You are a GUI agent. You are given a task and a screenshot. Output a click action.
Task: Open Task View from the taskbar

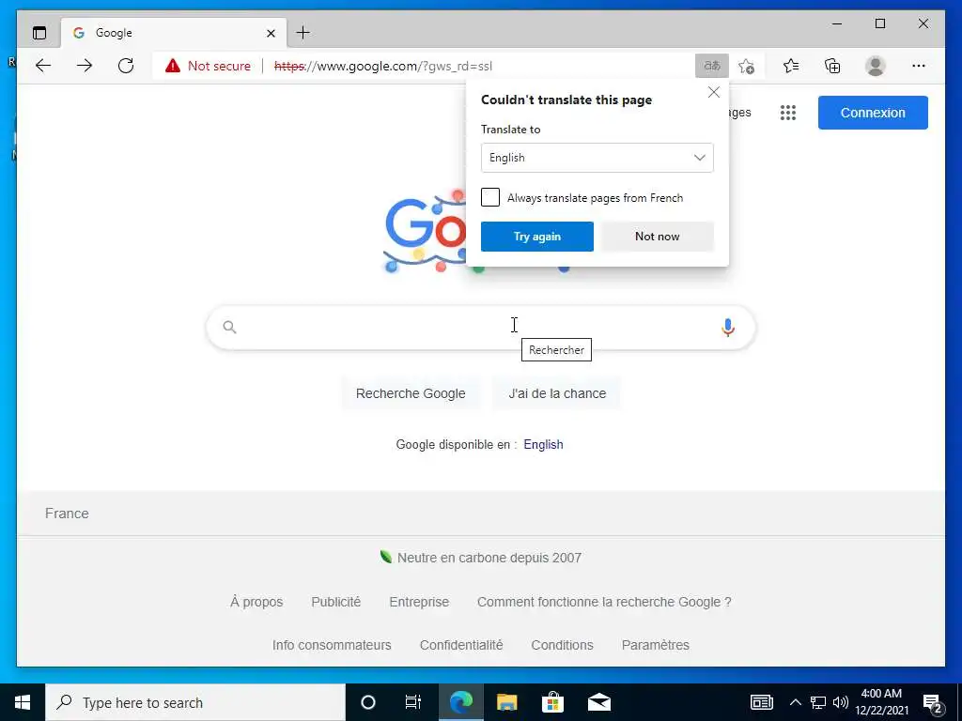(x=413, y=702)
